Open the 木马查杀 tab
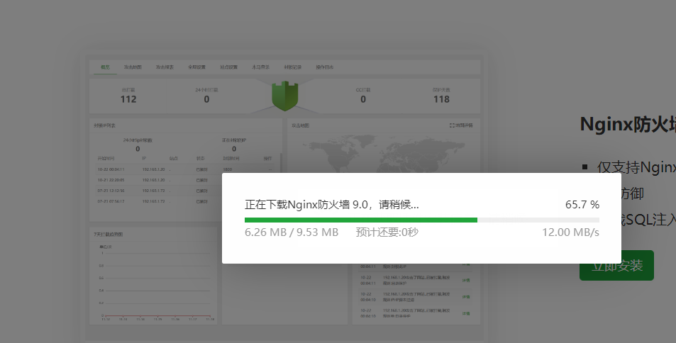This screenshot has width=676, height=343. pyautogui.click(x=260, y=67)
